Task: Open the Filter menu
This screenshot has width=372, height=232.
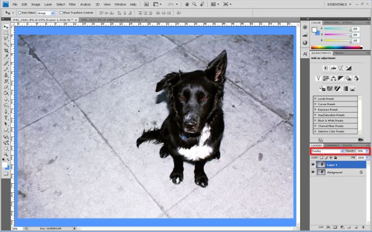Action: pos(72,4)
